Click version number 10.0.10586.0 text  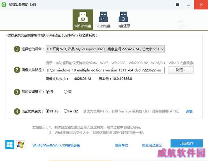click(122, 79)
